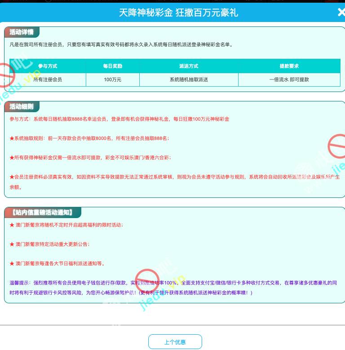The width and height of the screenshot is (345, 350).
Task: Click the 天降神秘彩金 狂撒百万元豪礼 title
Action: pos(178,13)
